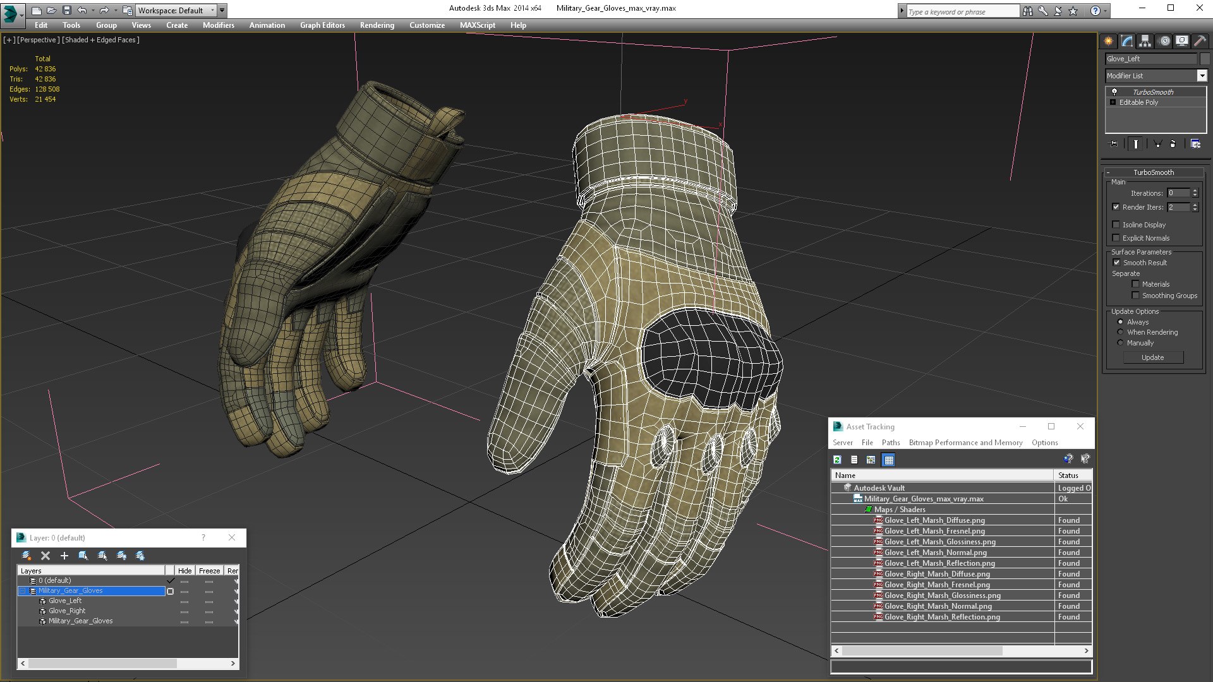This screenshot has height=682, width=1213.
Task: Open the MAXScript menu
Action: pyautogui.click(x=477, y=25)
